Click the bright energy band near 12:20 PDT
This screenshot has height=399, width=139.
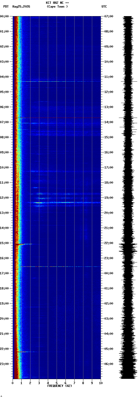pos(64,203)
